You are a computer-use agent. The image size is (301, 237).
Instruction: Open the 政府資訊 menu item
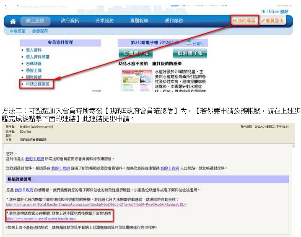(x=70, y=21)
